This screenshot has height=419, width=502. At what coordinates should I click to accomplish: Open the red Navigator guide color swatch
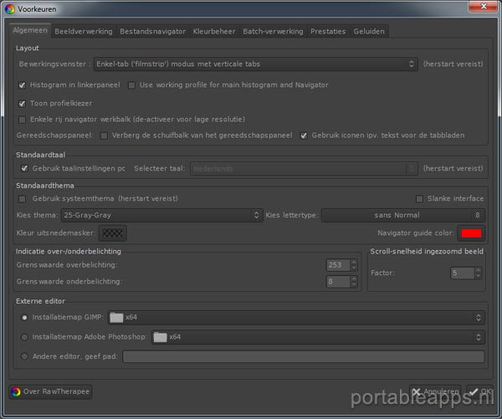click(x=471, y=233)
